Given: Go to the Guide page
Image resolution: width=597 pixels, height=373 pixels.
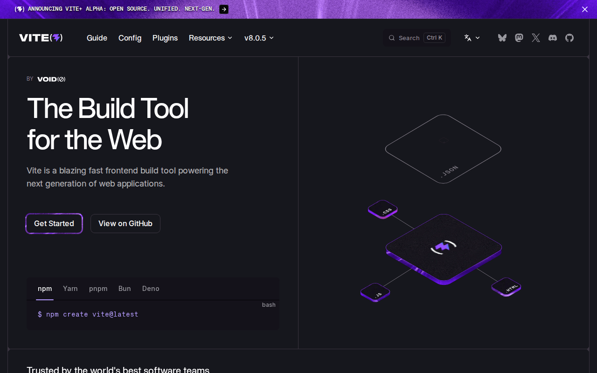Looking at the screenshot, I should (97, 38).
